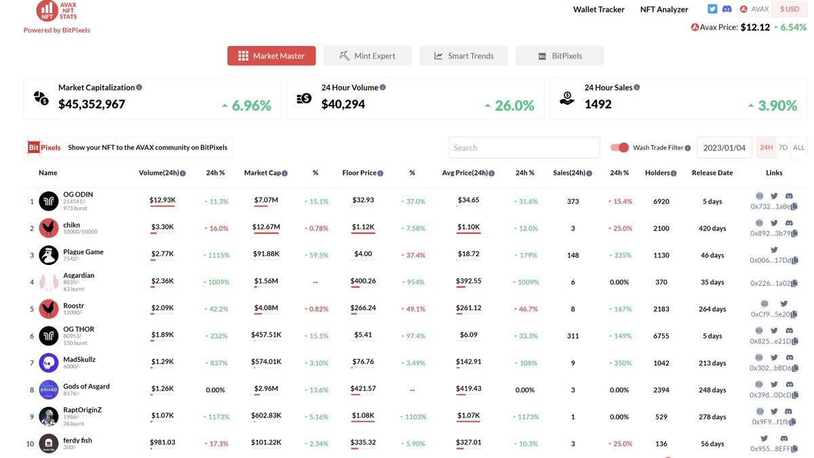The height and width of the screenshot is (458, 814).
Task: Click the Powered by BitPixels link
Action: (57, 30)
